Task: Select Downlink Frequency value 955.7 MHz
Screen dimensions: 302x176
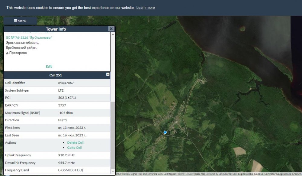Action: [66, 163]
